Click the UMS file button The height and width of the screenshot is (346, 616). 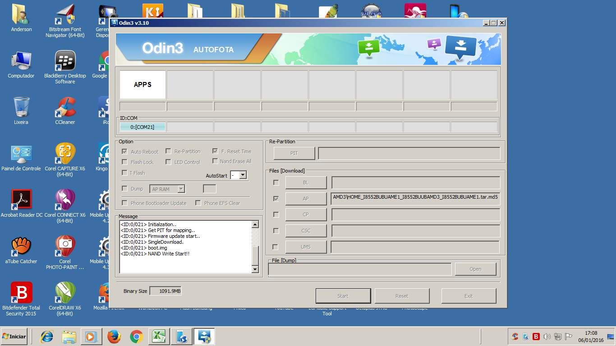(x=306, y=247)
